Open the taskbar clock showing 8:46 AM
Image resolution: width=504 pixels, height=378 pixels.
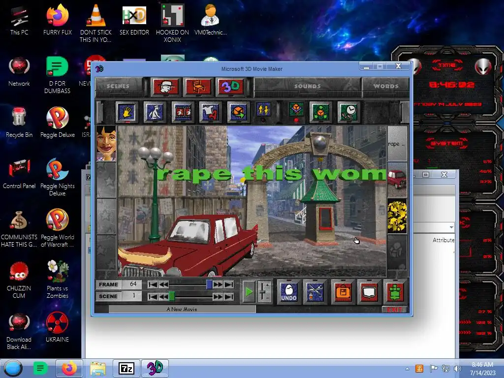[x=482, y=369]
